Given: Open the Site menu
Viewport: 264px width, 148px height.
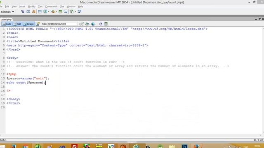Looking at the screenshot, I should tap(62, 7).
